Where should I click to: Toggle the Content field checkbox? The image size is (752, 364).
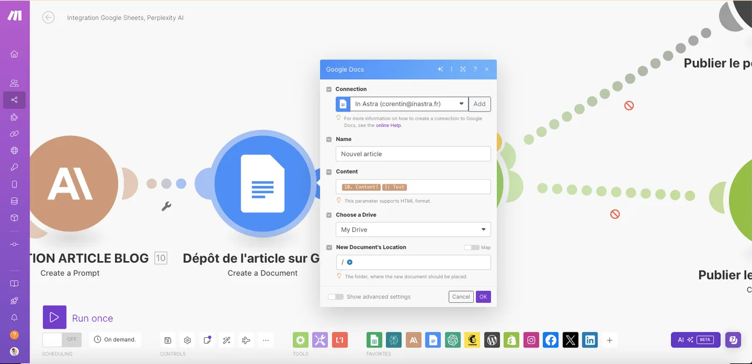(329, 172)
